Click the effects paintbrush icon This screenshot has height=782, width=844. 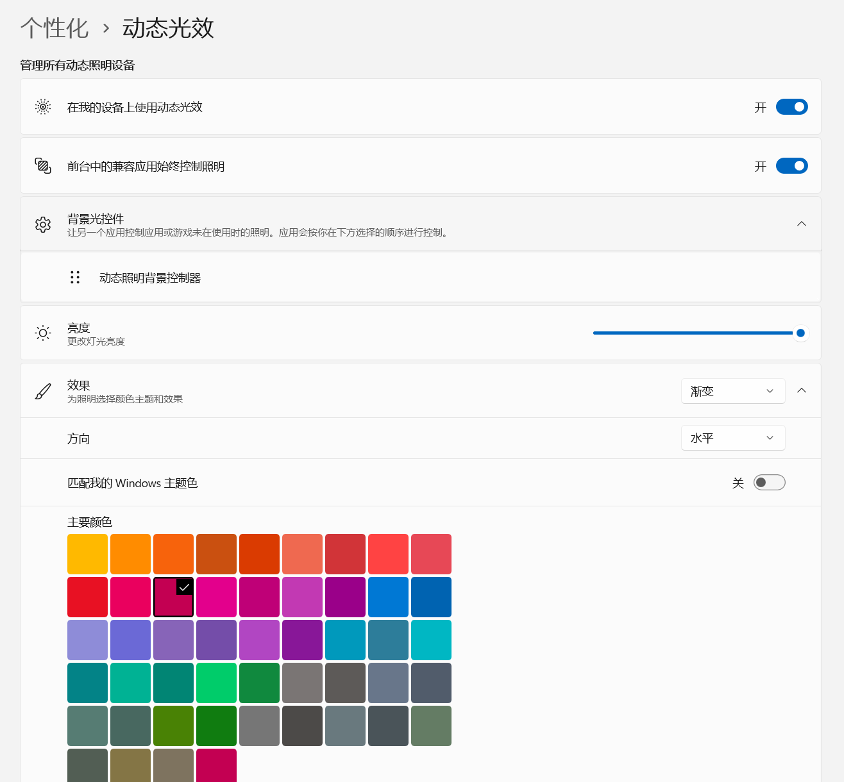coord(43,391)
